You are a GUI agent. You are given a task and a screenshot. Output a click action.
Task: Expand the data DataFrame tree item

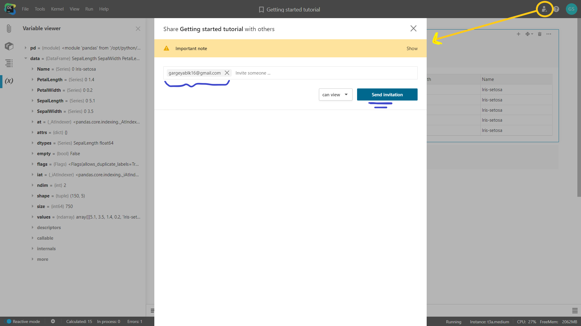click(x=26, y=59)
